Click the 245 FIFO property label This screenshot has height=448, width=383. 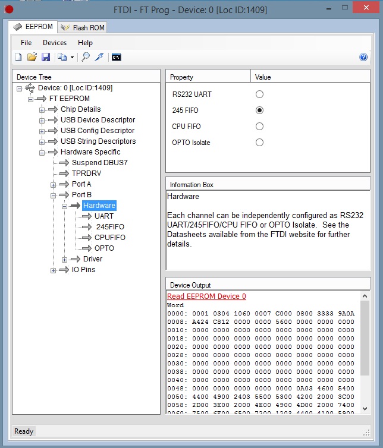click(x=185, y=111)
